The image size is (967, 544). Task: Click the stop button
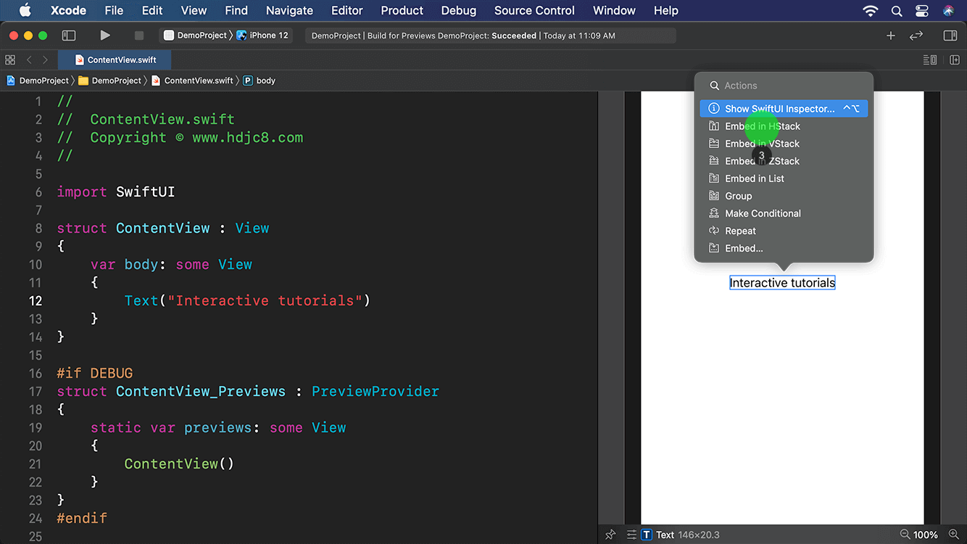click(x=139, y=36)
